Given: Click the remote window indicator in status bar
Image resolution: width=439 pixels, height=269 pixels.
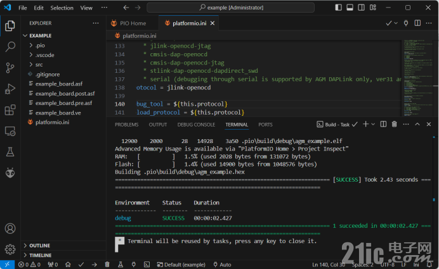Looking at the screenshot, I should coord(7,265).
